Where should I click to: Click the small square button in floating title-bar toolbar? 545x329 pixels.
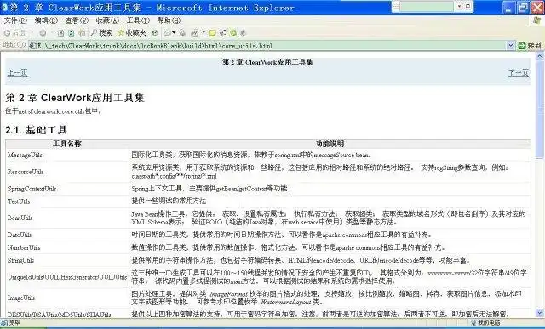click(x=468, y=6)
